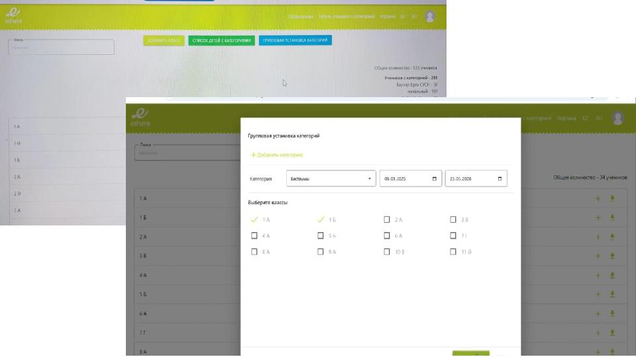
Task: Click the plus icon on row 7 Г
Action: [x=598, y=333]
